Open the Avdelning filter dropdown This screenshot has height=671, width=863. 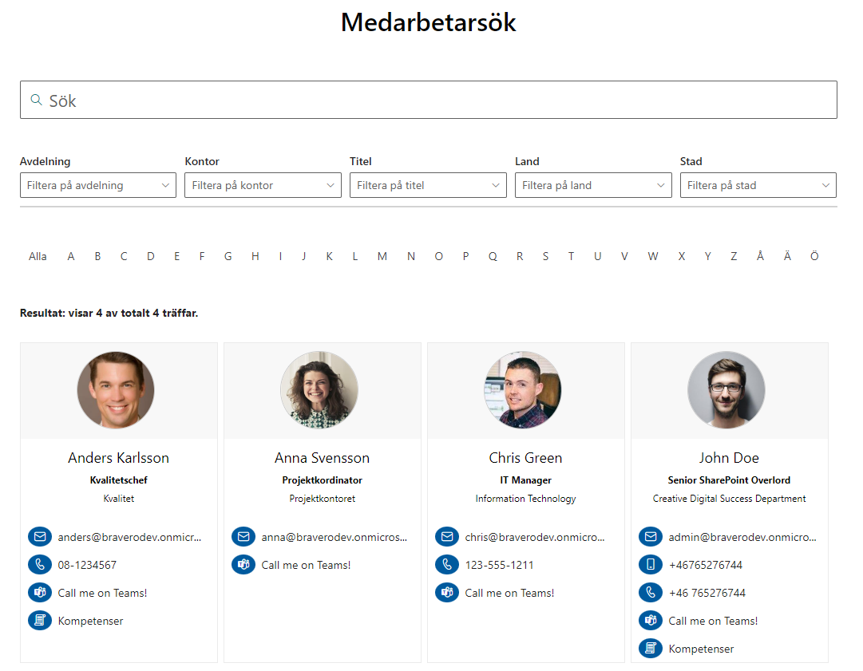(x=98, y=185)
